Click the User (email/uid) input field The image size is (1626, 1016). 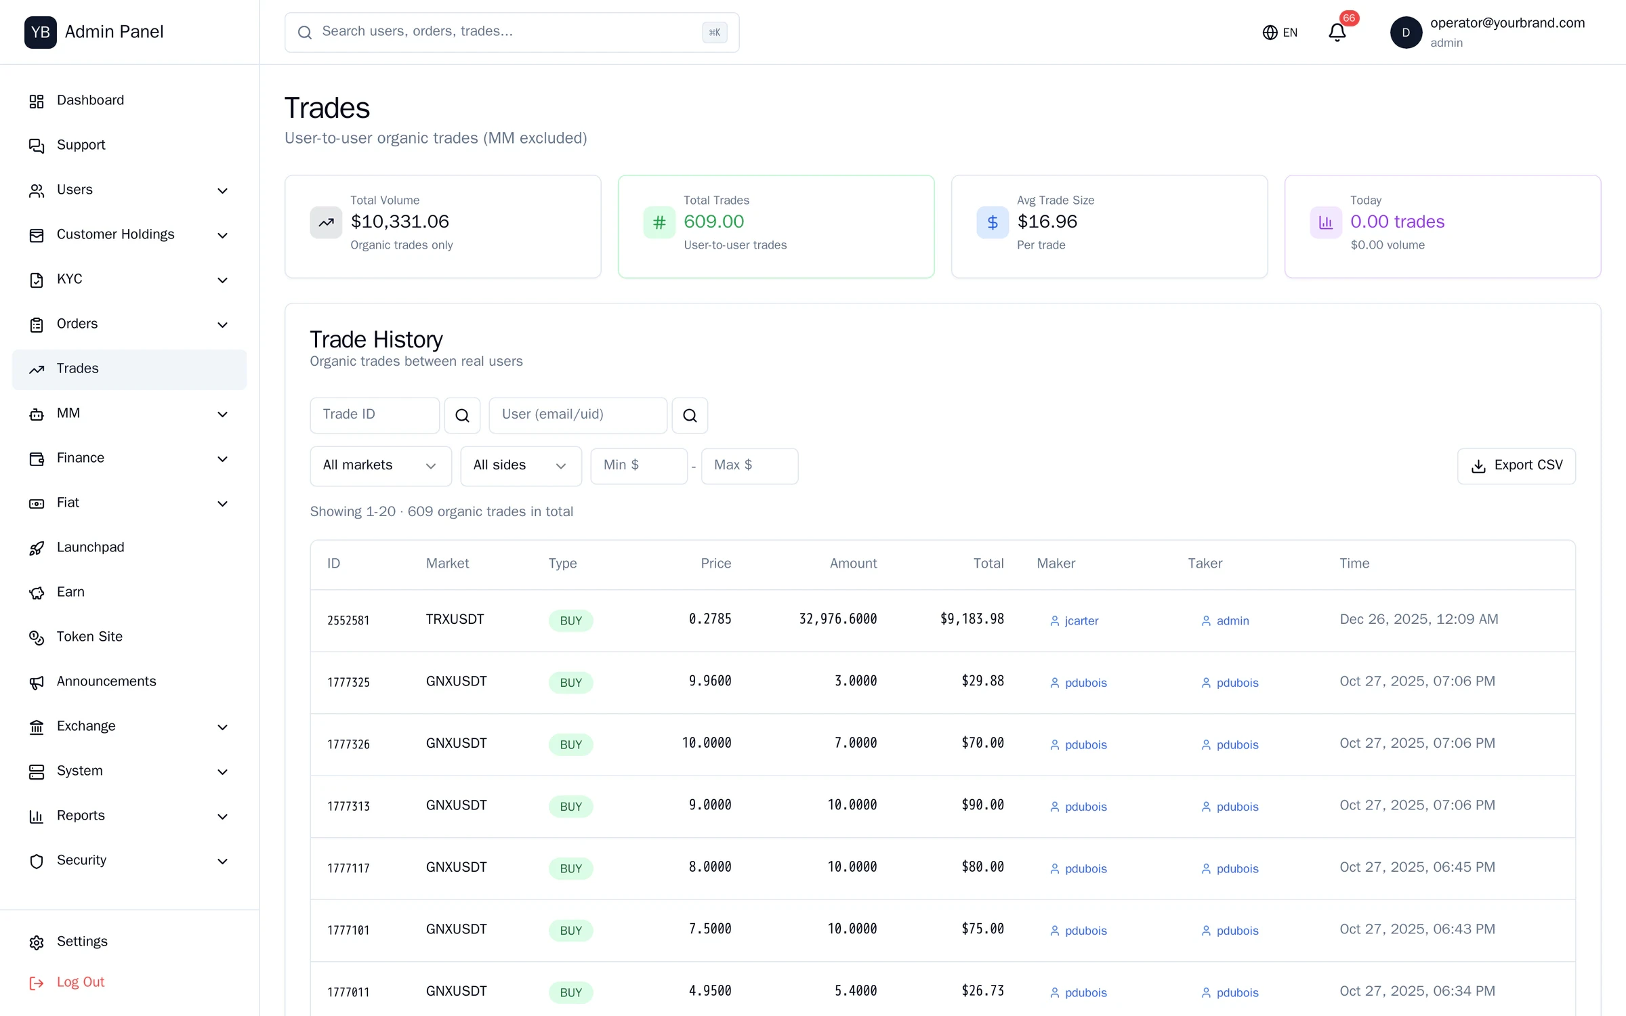tap(578, 415)
